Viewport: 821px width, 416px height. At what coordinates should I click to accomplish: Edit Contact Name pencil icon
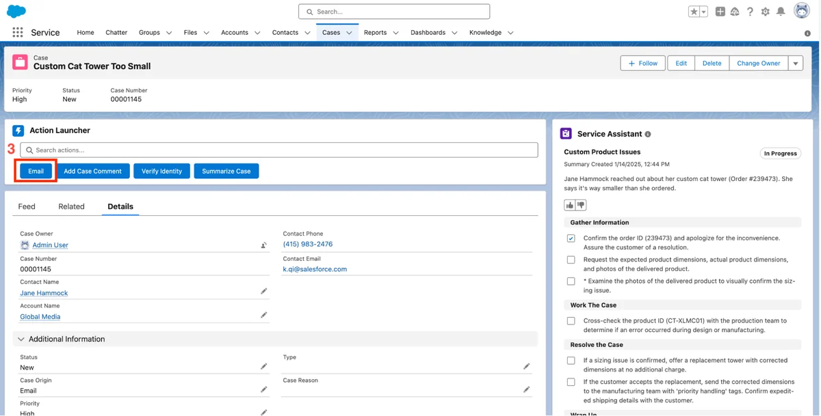(264, 291)
